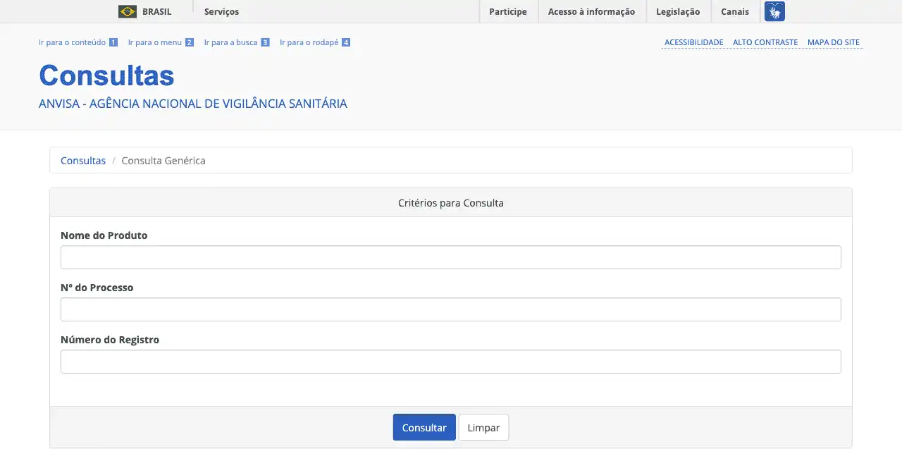Open the Participe menu item
902x449 pixels.
tap(507, 11)
